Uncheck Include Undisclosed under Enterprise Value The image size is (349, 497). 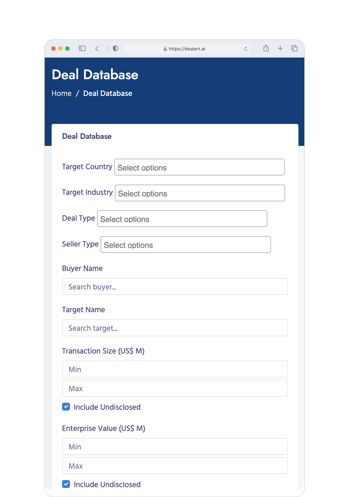point(66,484)
